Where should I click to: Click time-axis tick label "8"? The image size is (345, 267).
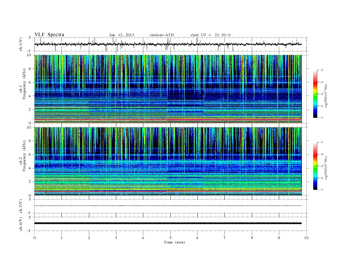tap(252, 238)
